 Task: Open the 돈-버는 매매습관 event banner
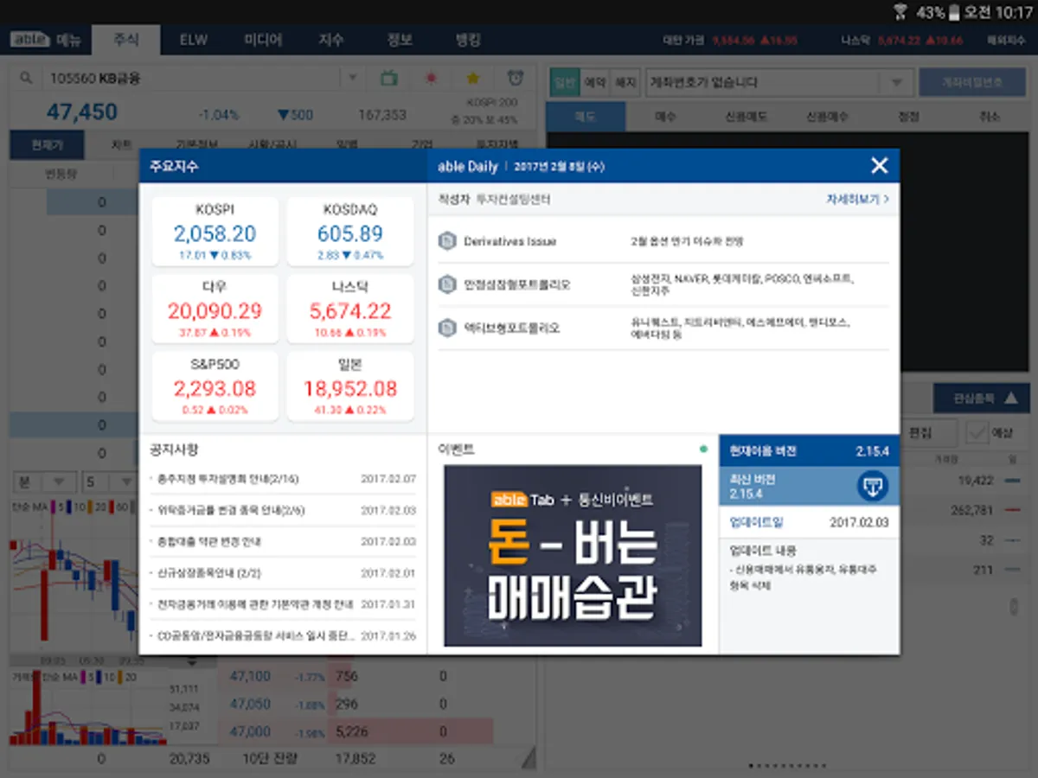pyautogui.click(x=573, y=556)
